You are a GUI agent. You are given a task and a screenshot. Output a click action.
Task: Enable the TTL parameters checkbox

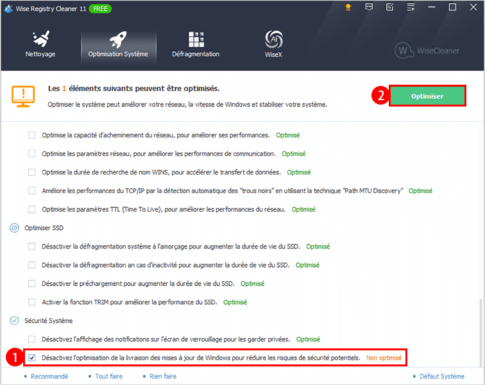(x=32, y=210)
